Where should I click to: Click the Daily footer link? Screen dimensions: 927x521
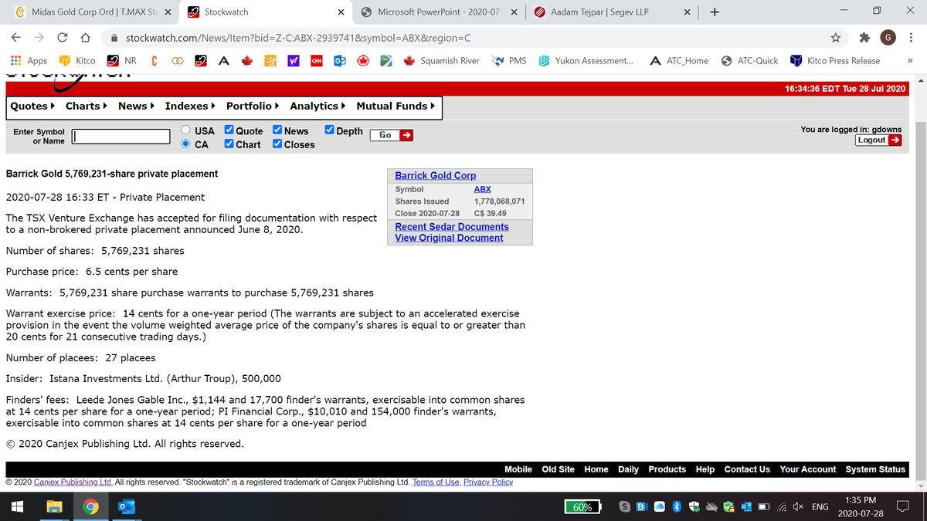pyautogui.click(x=628, y=469)
